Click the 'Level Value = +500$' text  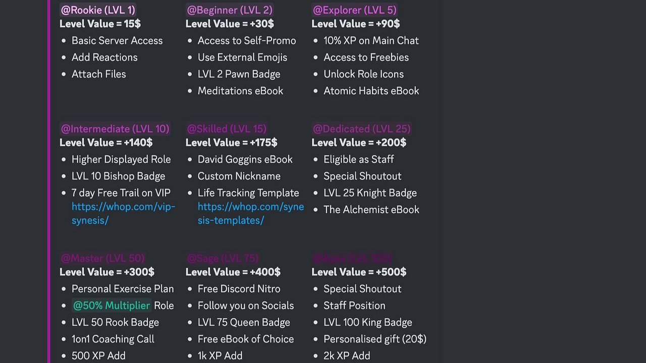(359, 272)
